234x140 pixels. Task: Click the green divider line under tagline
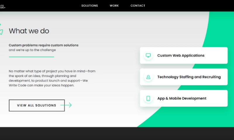(31, 57)
